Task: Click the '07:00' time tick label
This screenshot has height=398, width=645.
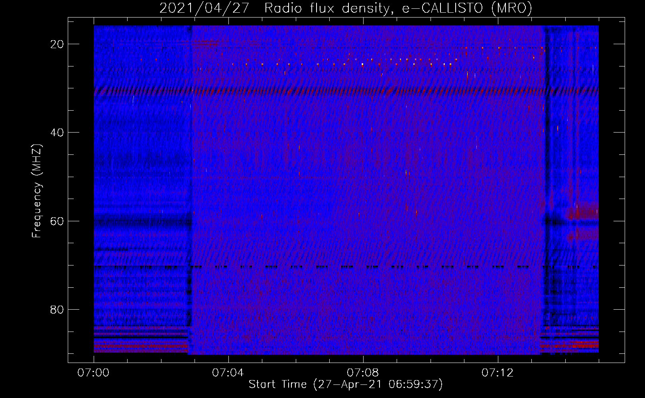Action: (93, 373)
